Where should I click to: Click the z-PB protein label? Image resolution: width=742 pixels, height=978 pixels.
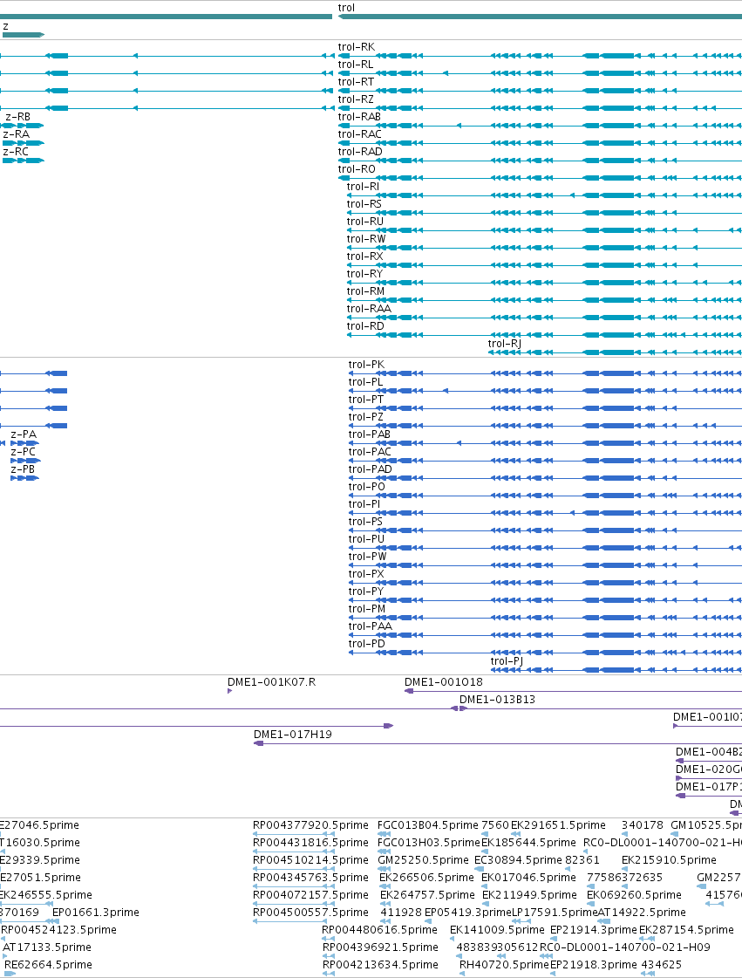tap(23, 469)
